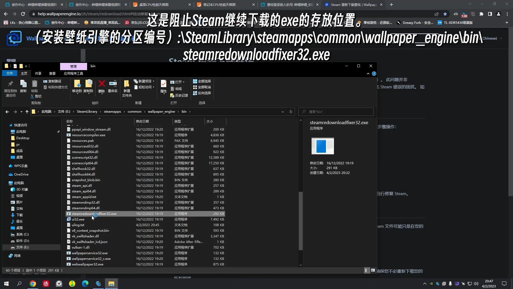Open Greasy Fork bookmark in Chrome
This screenshot has height=289, width=513.
click(x=415, y=23)
